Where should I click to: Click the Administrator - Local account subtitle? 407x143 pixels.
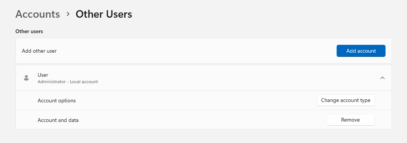tap(68, 82)
